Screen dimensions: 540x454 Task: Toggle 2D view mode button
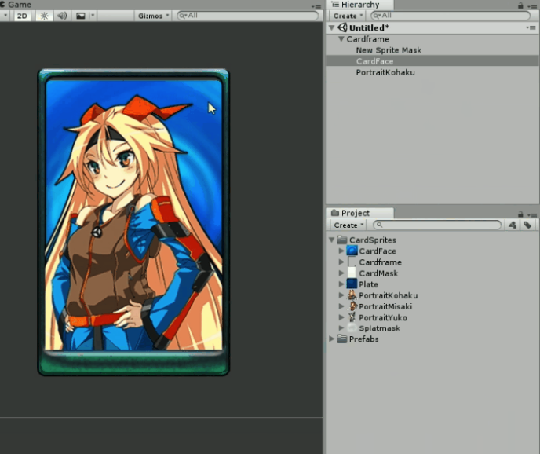tap(22, 16)
